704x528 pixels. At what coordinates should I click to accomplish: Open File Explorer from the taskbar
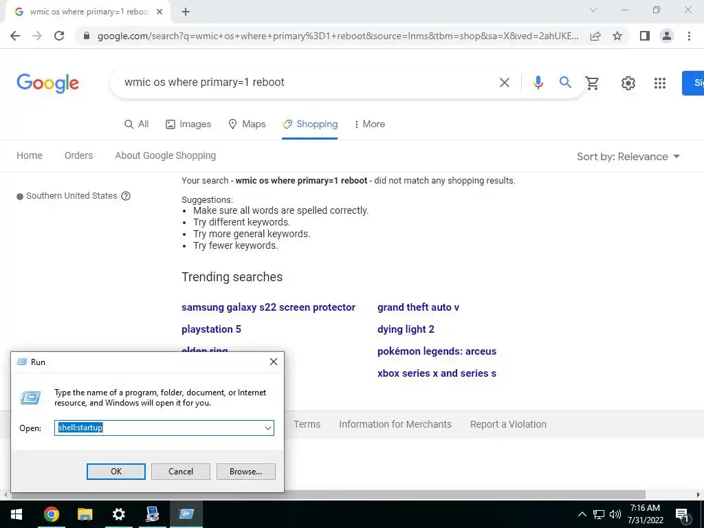click(85, 514)
